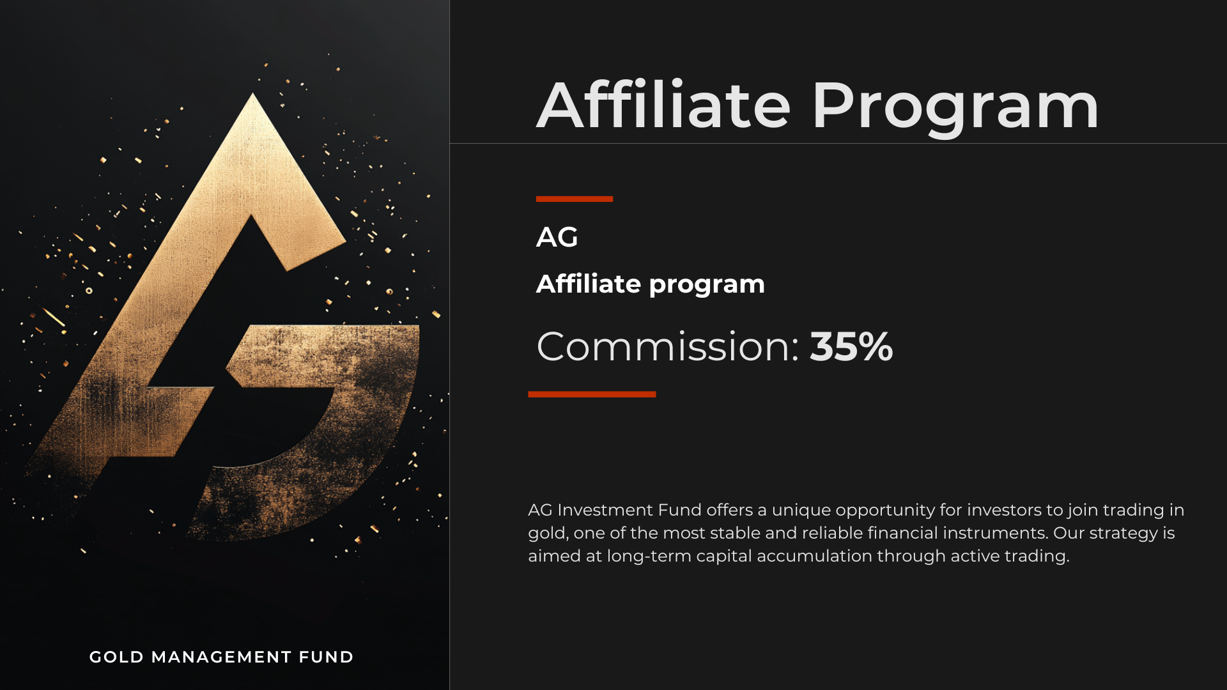The width and height of the screenshot is (1227, 690).
Task: Select the Affiliate Program title
Action: tap(818, 106)
